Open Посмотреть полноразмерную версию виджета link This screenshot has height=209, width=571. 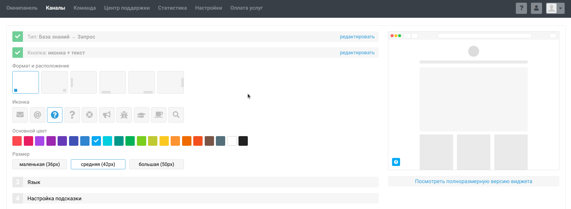pyautogui.click(x=473, y=181)
